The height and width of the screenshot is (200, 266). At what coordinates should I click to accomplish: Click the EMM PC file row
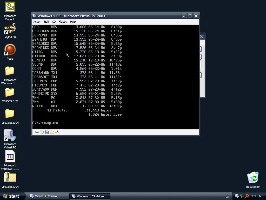[77, 98]
